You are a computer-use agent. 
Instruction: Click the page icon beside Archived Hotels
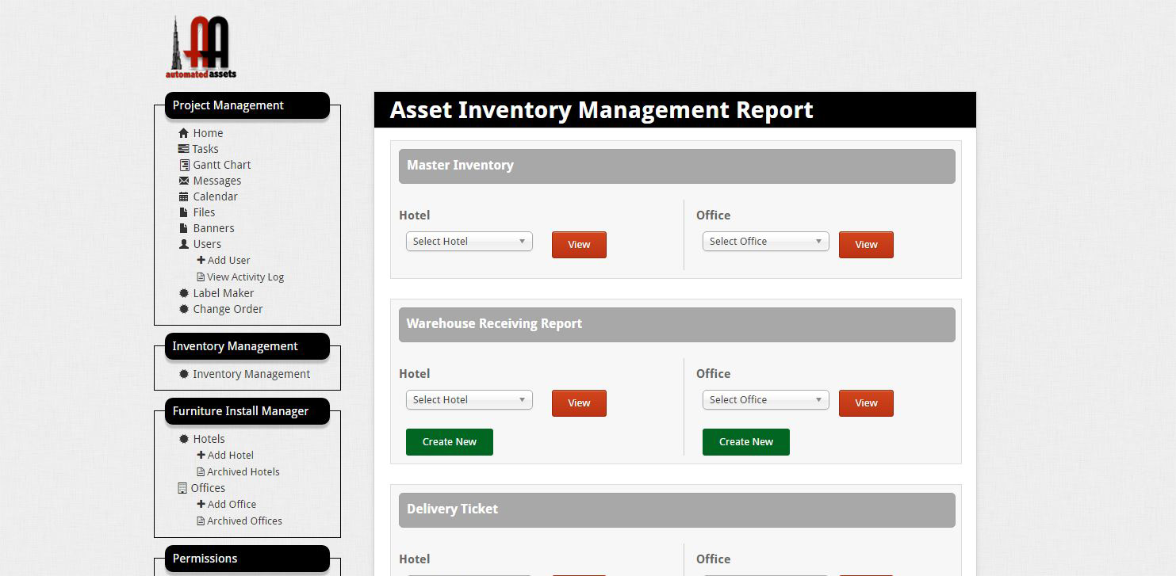201,472
